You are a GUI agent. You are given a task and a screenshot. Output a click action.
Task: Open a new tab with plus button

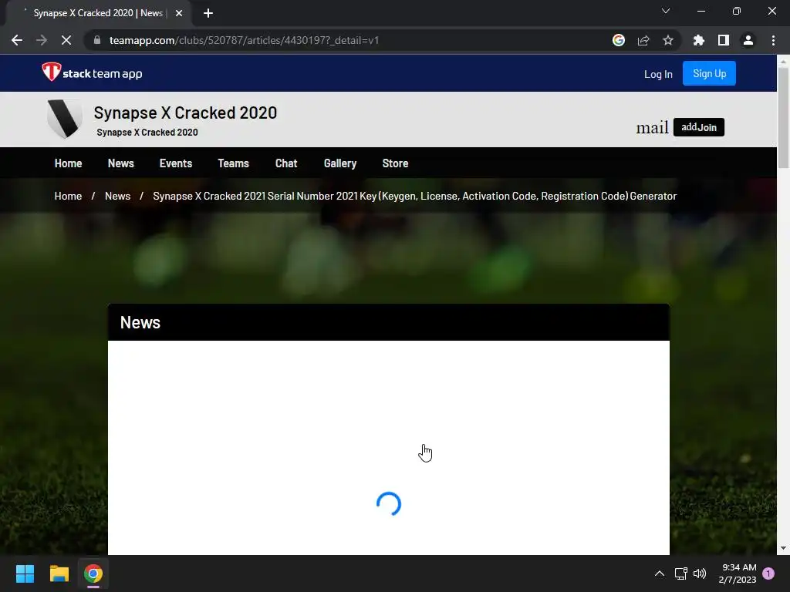(x=208, y=13)
